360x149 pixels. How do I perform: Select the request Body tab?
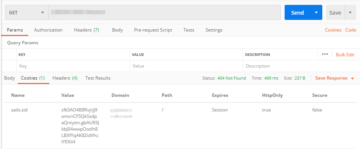tap(117, 30)
